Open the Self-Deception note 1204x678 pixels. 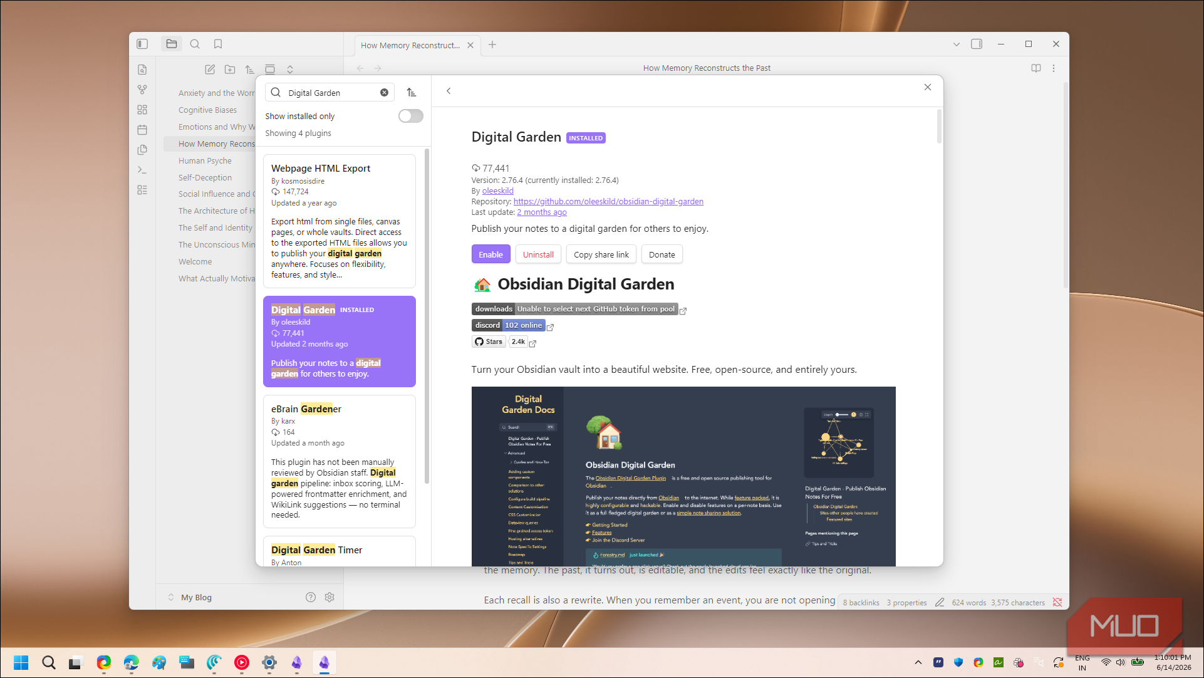click(205, 177)
